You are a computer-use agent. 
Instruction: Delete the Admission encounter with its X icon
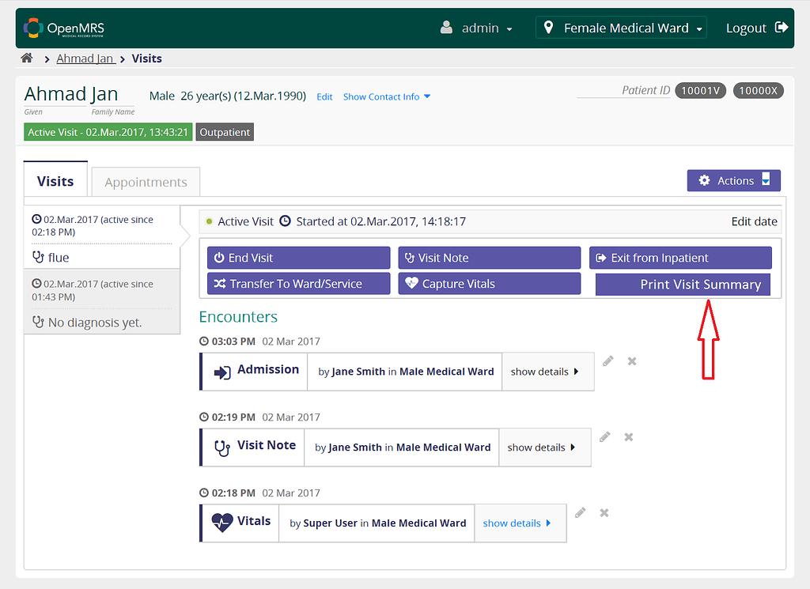[631, 361]
